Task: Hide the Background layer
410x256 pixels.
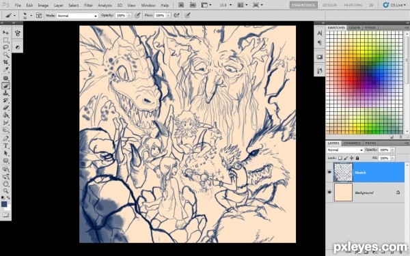Action: (x=329, y=193)
